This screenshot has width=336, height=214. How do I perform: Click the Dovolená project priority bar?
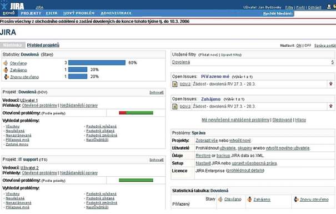pos(136,113)
